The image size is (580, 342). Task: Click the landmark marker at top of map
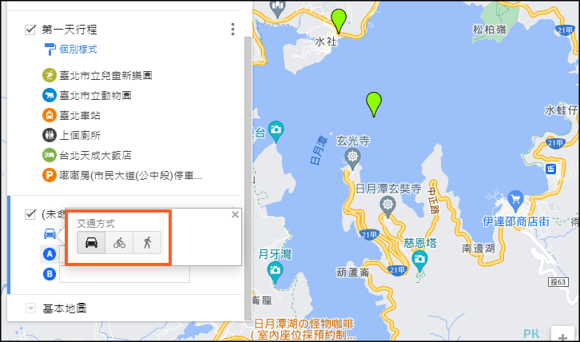point(277,8)
